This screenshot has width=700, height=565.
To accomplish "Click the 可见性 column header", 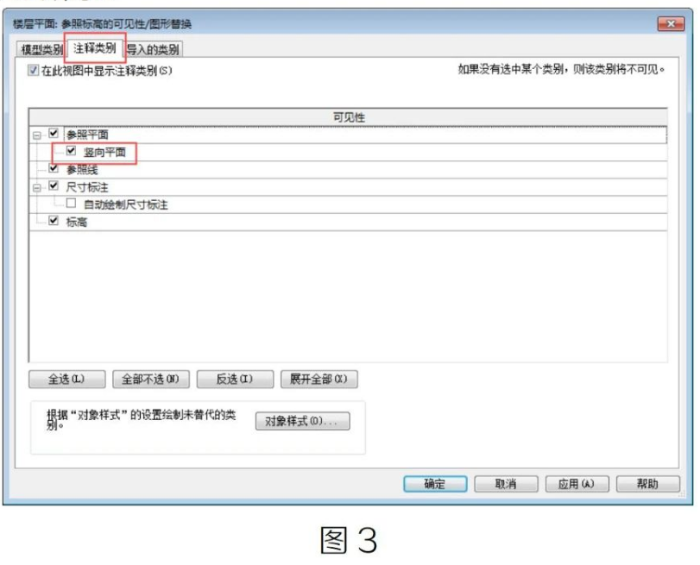I will pos(348,117).
